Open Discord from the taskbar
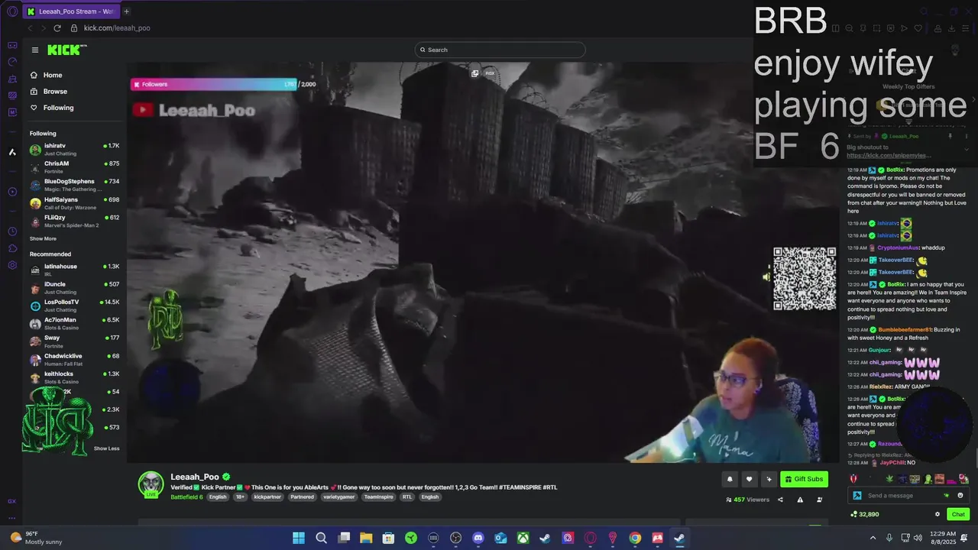Screen dimensions: 978x550 (478, 538)
